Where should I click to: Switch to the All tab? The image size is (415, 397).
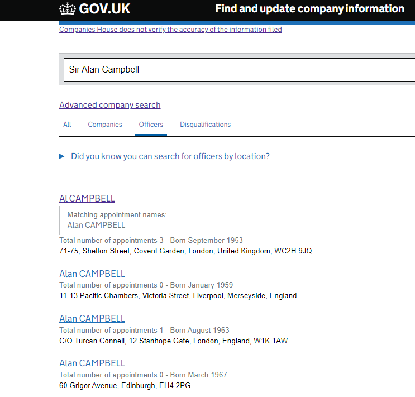point(67,125)
